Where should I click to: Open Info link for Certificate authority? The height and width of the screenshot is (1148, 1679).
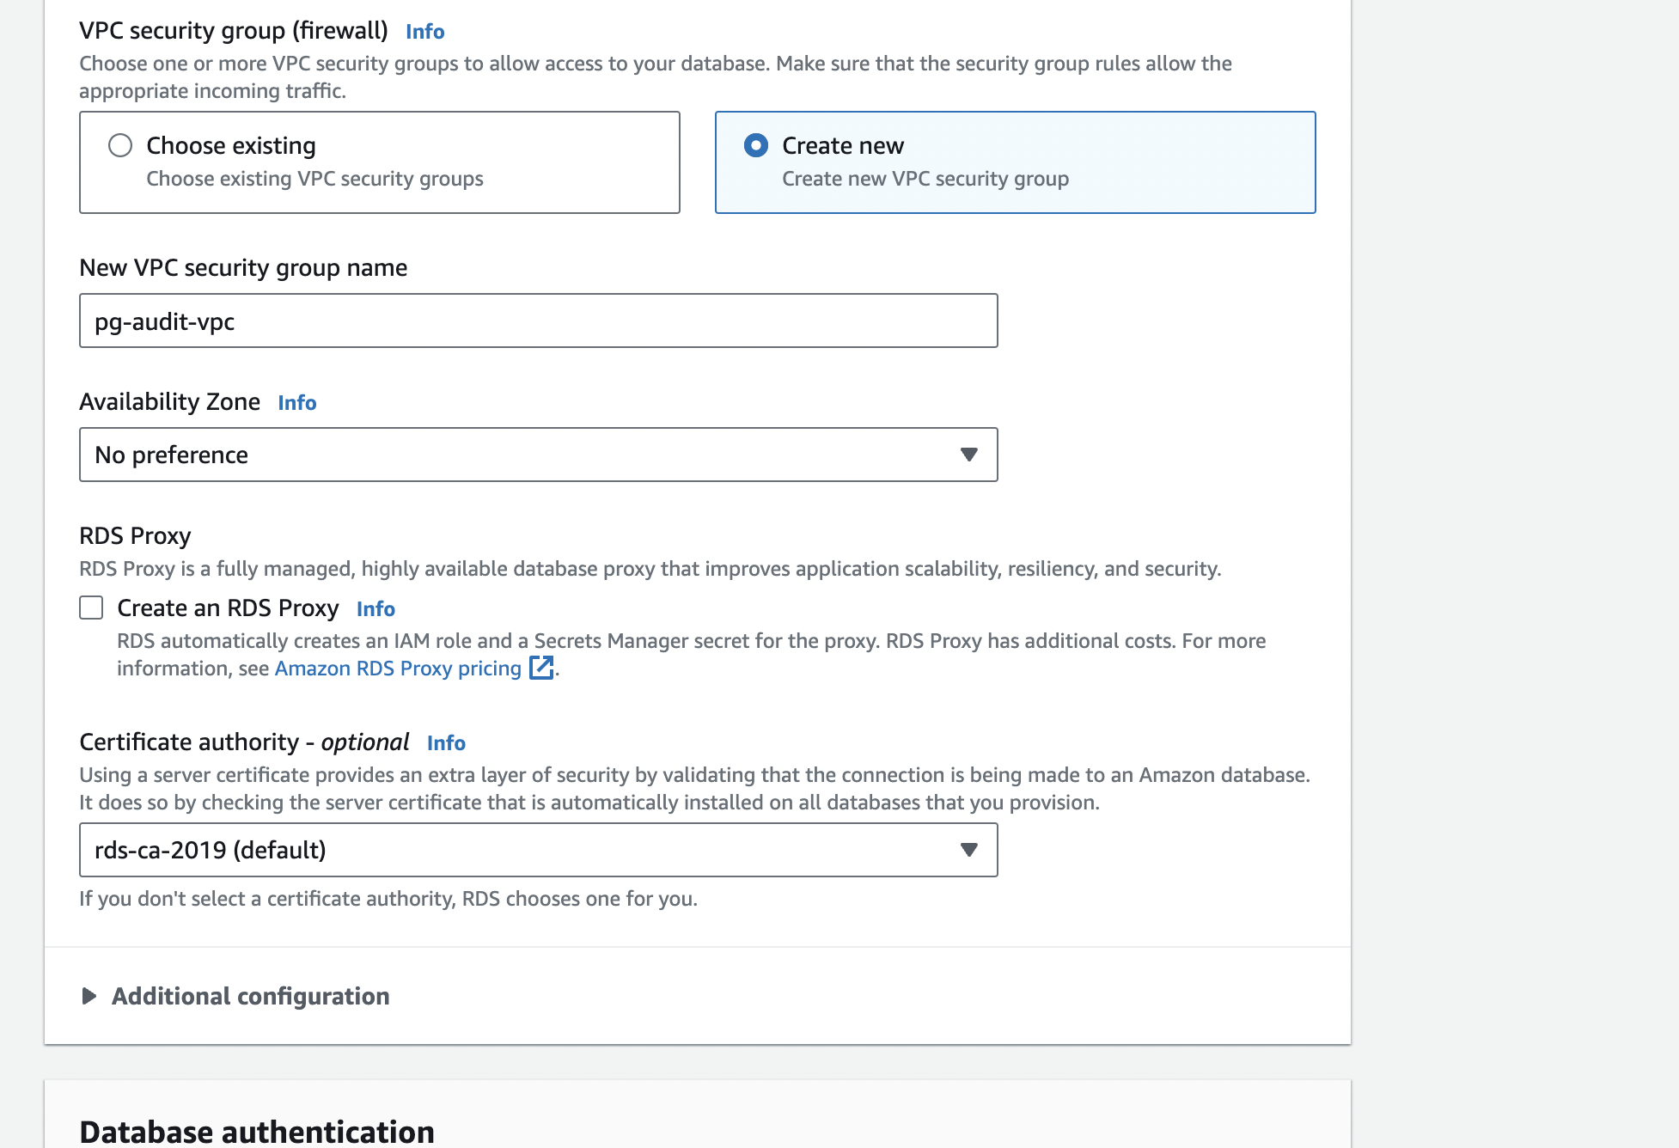(x=446, y=743)
